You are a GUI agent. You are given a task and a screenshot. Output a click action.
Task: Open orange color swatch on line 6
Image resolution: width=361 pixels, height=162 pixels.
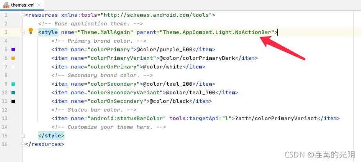pyautogui.click(x=13, y=58)
